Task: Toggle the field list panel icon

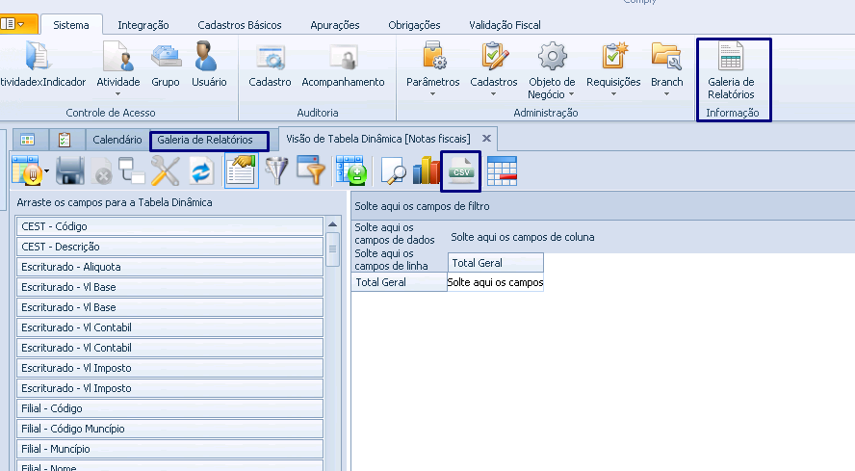Action: point(241,170)
